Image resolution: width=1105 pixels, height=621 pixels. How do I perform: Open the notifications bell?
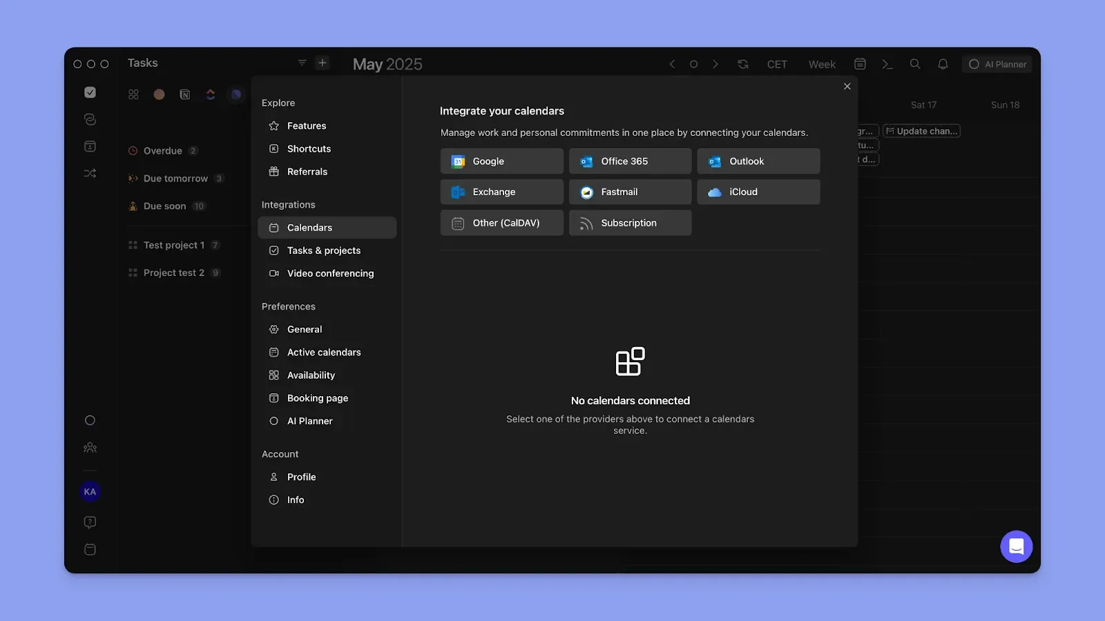tap(943, 63)
